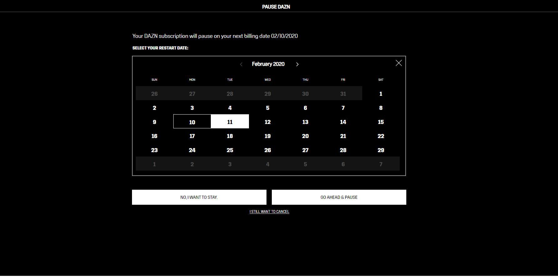Image resolution: width=558 pixels, height=278 pixels.
Task: Pick February 27 in the calendar
Action: [305, 150]
